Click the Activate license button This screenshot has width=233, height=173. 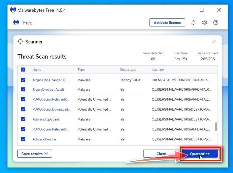tap(167, 23)
